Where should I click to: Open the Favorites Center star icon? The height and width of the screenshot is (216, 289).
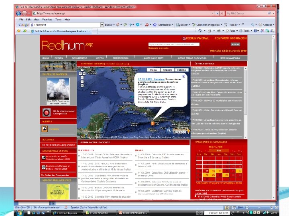[x=18, y=31]
